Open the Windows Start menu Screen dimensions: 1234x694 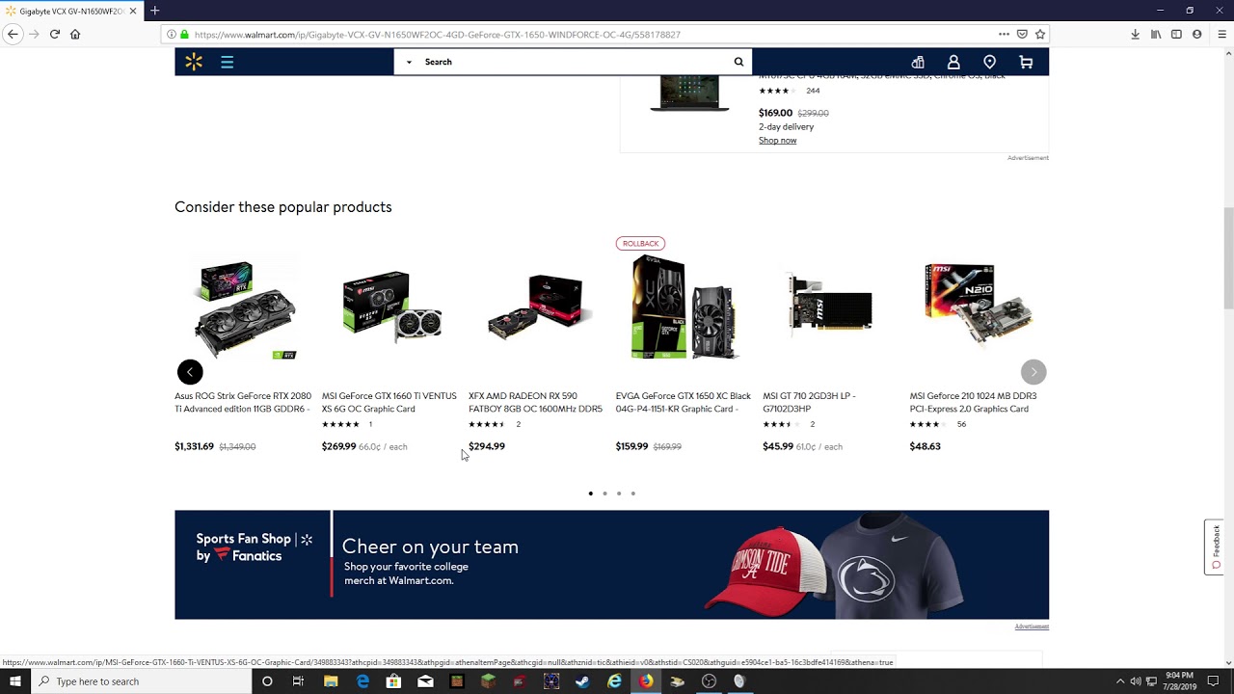point(14,681)
